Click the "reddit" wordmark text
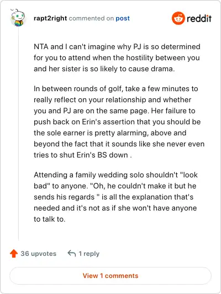 coord(199,18)
